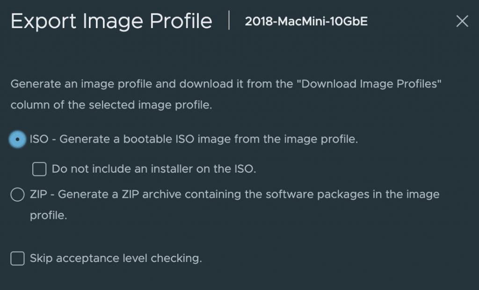Select the ISO bootable image radio button
479x290 pixels.
pos(17,139)
